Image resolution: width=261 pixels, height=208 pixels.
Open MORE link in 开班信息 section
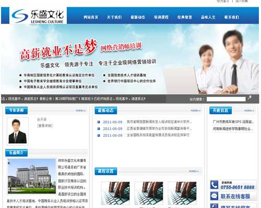(249, 111)
